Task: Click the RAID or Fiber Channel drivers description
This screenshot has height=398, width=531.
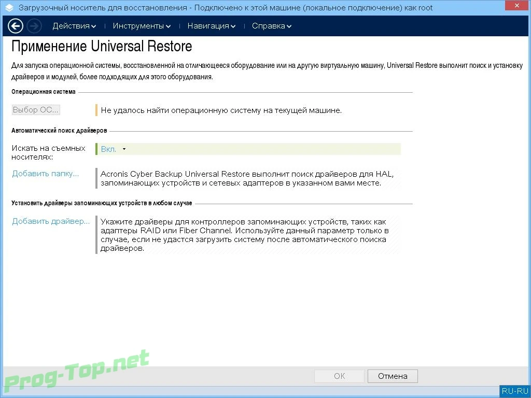Action: tap(245, 235)
